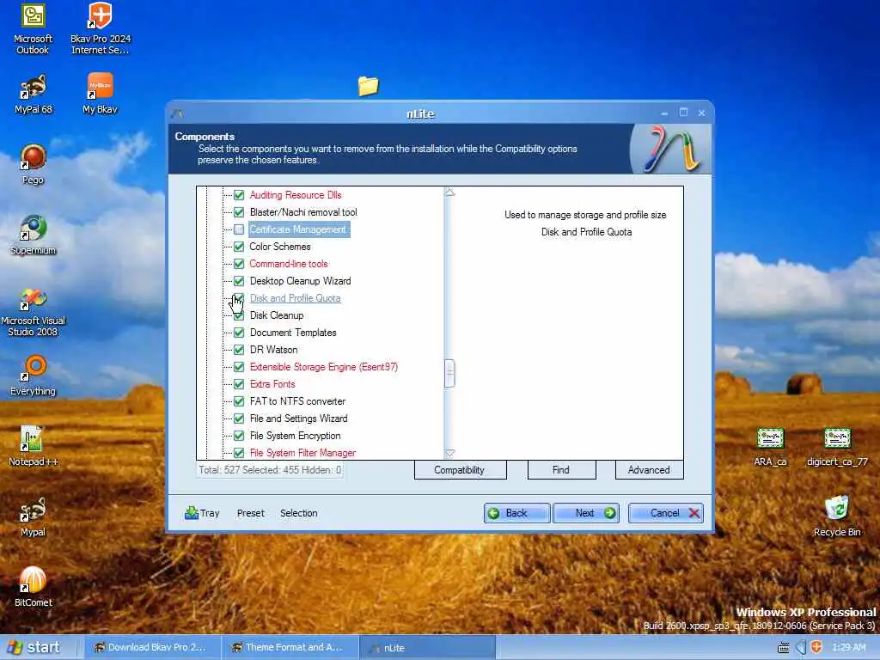Click the speaker volume tray icon
This screenshot has width=880, height=660.
coord(801,647)
